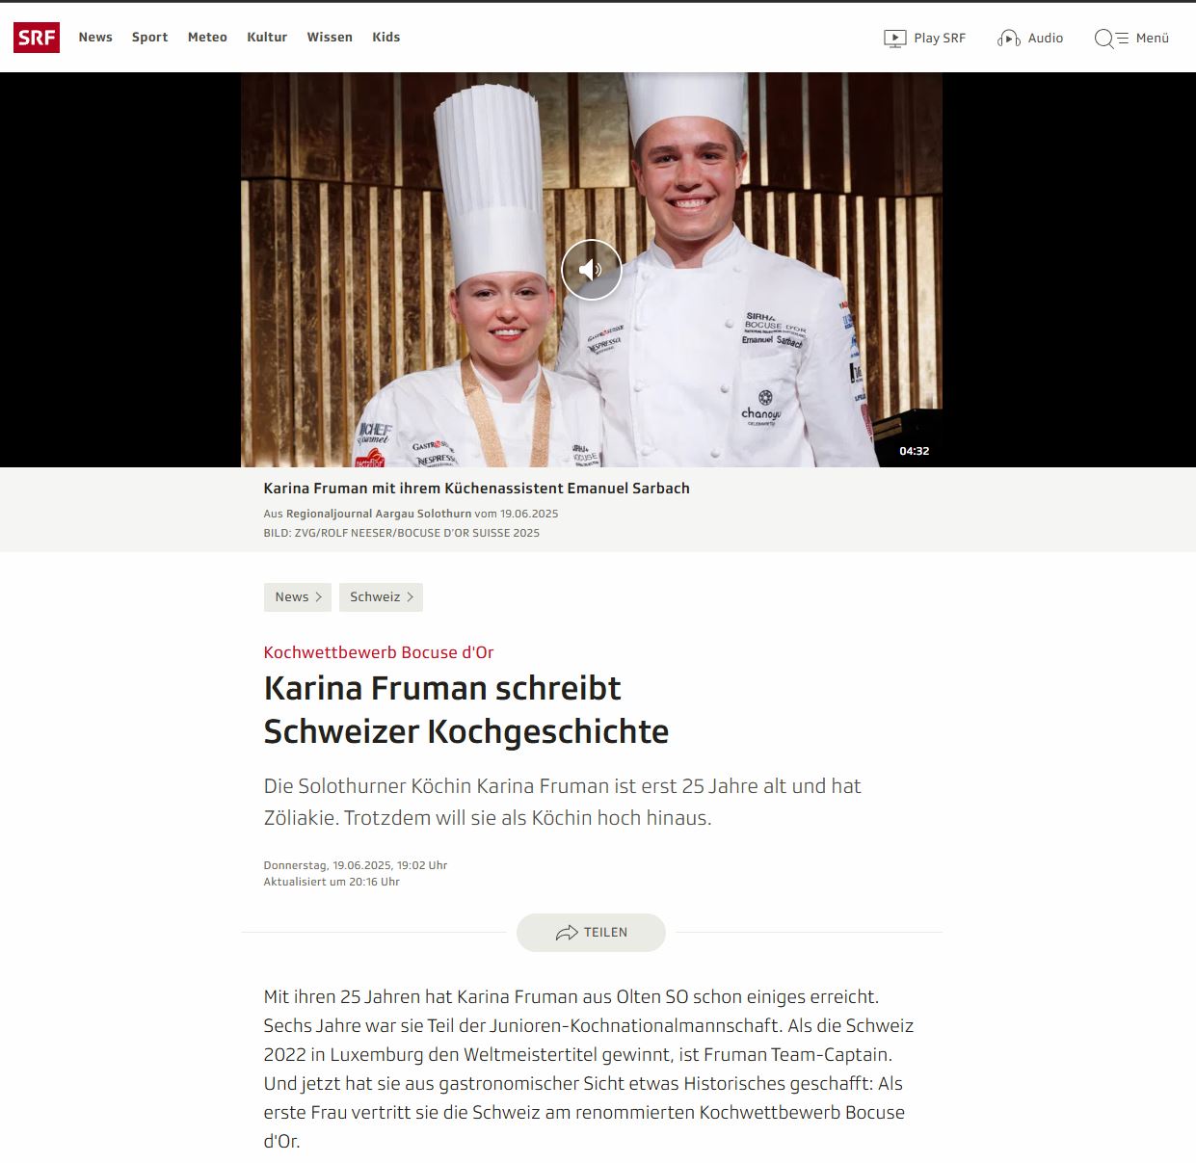Click the Regionaljournal Aargau Solothurn link

(x=379, y=514)
